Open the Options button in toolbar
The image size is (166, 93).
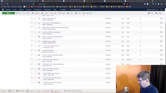tap(159, 13)
